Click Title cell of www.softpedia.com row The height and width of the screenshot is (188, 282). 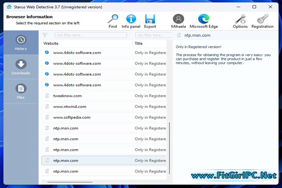pyautogui.click(x=150, y=117)
